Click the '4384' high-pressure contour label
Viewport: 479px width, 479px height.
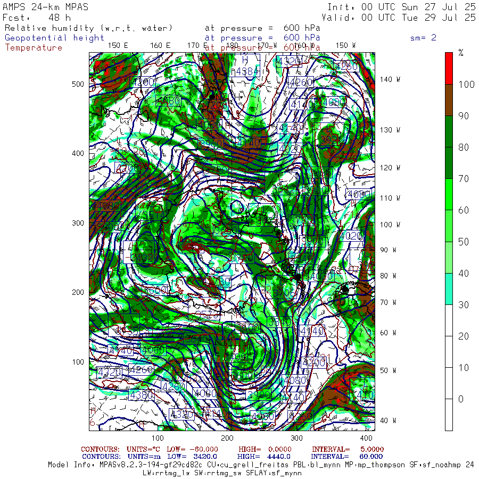[247, 71]
